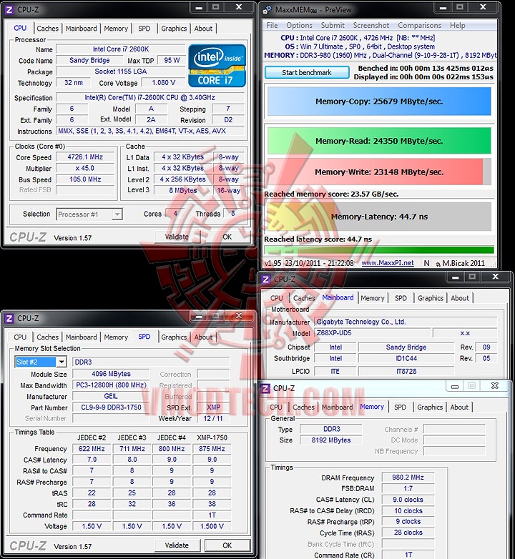Open the Slot #2 memory slot dropdown
The width and height of the screenshot is (515, 559).
coord(62,362)
